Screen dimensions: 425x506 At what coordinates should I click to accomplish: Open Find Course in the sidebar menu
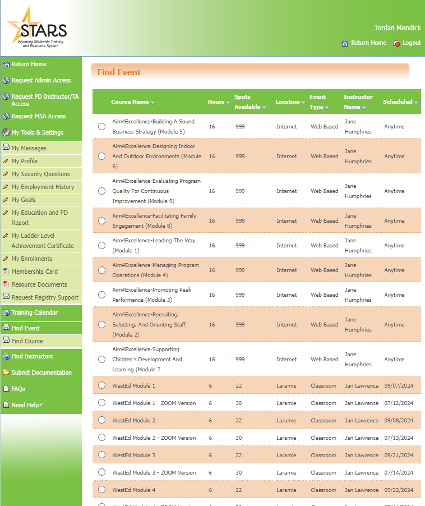pyautogui.click(x=27, y=341)
